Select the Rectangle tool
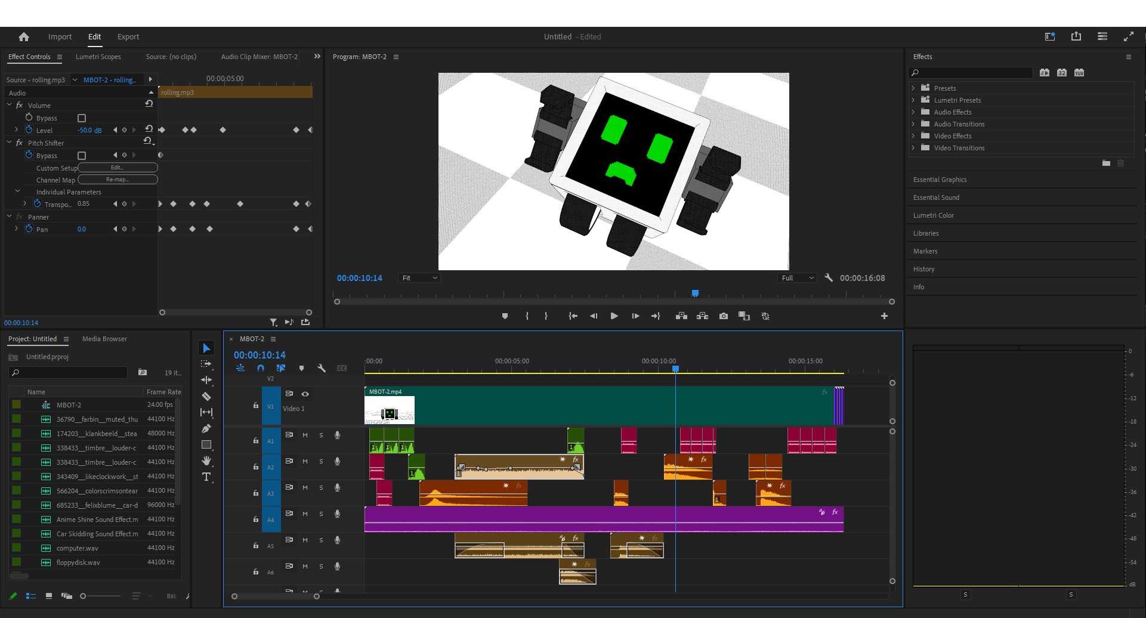Image resolution: width=1146 pixels, height=618 pixels. (206, 444)
